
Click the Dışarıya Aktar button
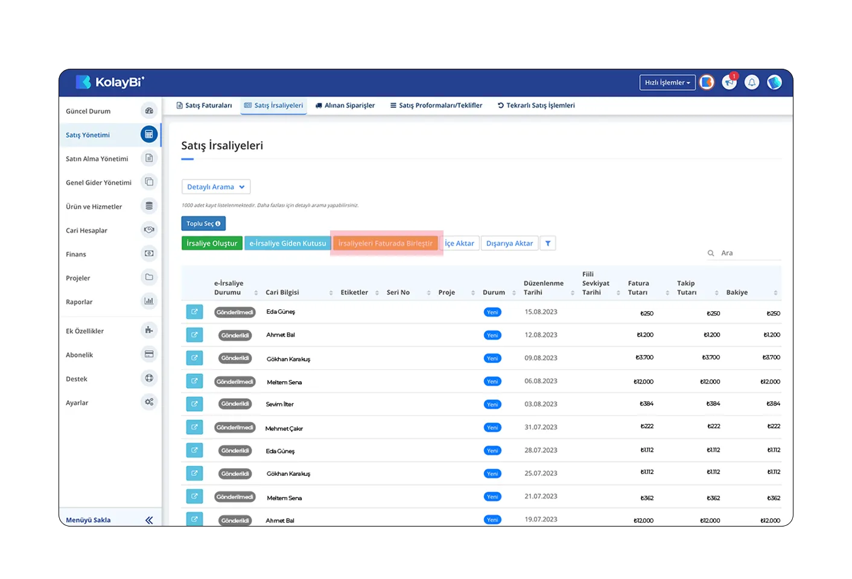[x=509, y=243]
